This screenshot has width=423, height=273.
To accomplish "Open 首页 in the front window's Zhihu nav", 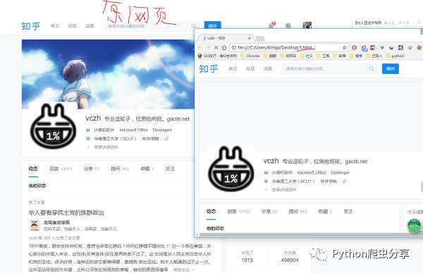I will point(233,69).
